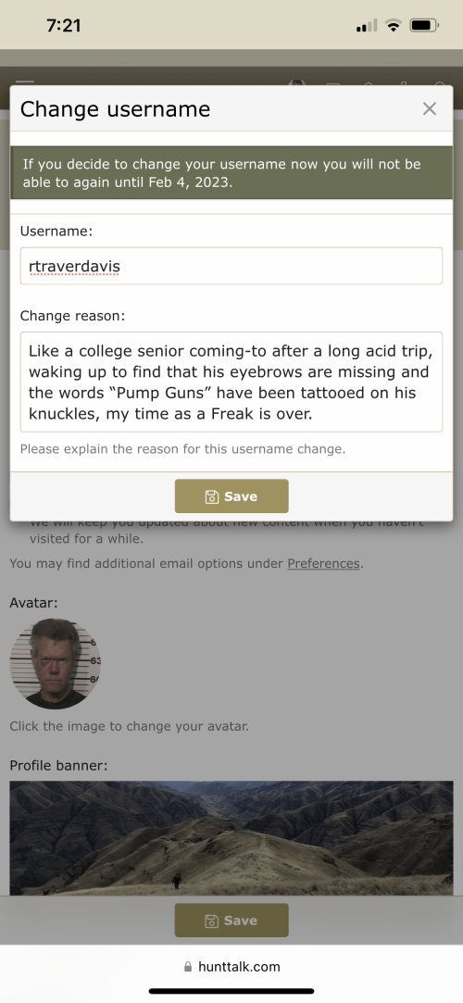Open the Preferences link
Image resolution: width=463 pixels, height=1003 pixels.
323,563
